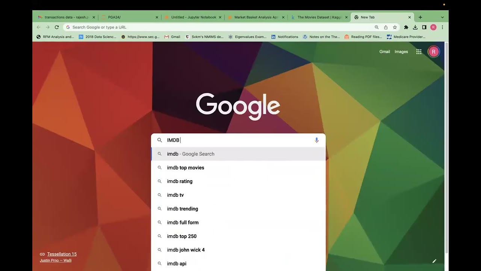Toggle the side panel icon
This screenshot has height=271, width=481.
click(x=424, y=27)
